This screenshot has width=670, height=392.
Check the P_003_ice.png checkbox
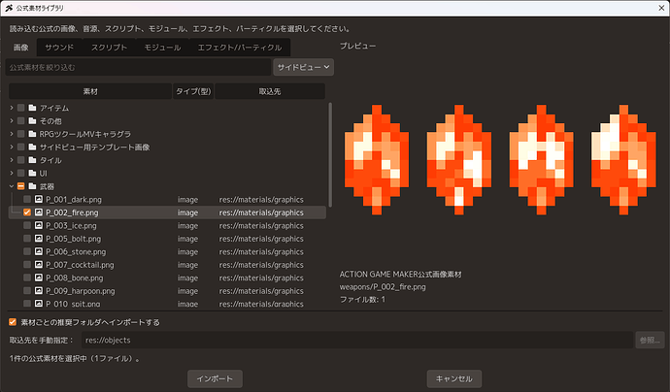click(x=27, y=225)
